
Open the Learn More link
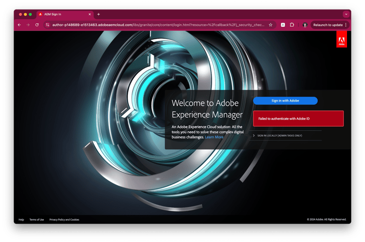[214, 137]
